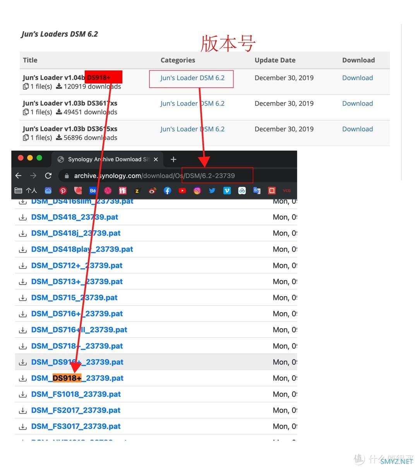Open DSM_FS3017_23739.pat file link

(x=76, y=426)
